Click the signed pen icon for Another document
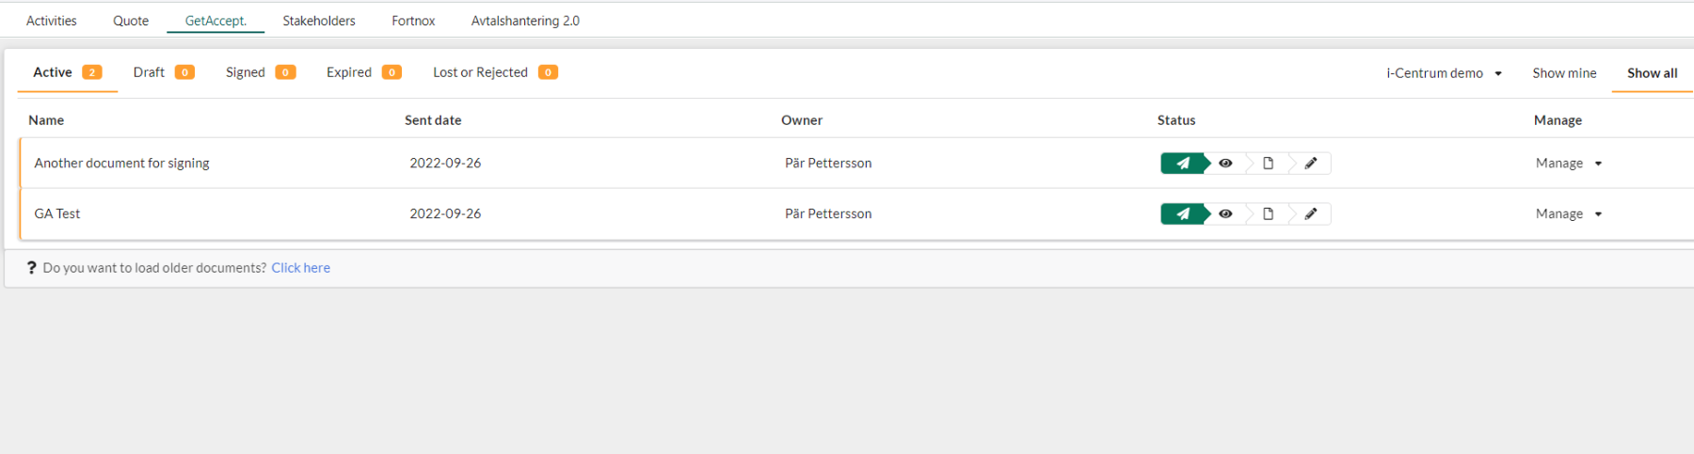This screenshot has height=454, width=1694. coord(1310,164)
